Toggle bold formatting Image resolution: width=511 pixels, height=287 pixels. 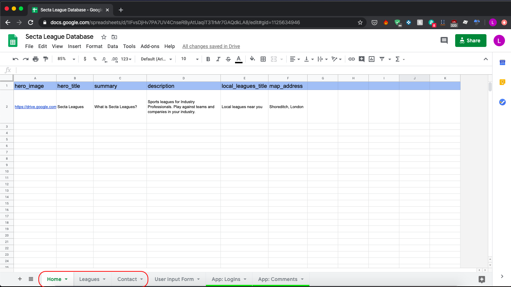click(208, 59)
